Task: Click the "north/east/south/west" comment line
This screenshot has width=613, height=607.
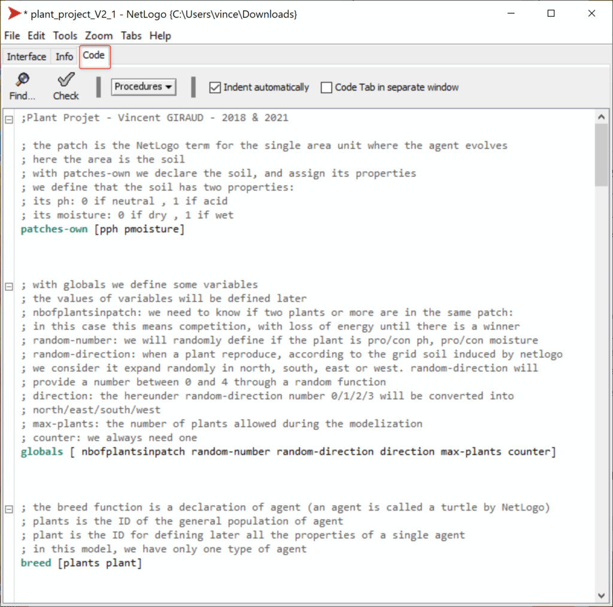Action: click(91, 410)
